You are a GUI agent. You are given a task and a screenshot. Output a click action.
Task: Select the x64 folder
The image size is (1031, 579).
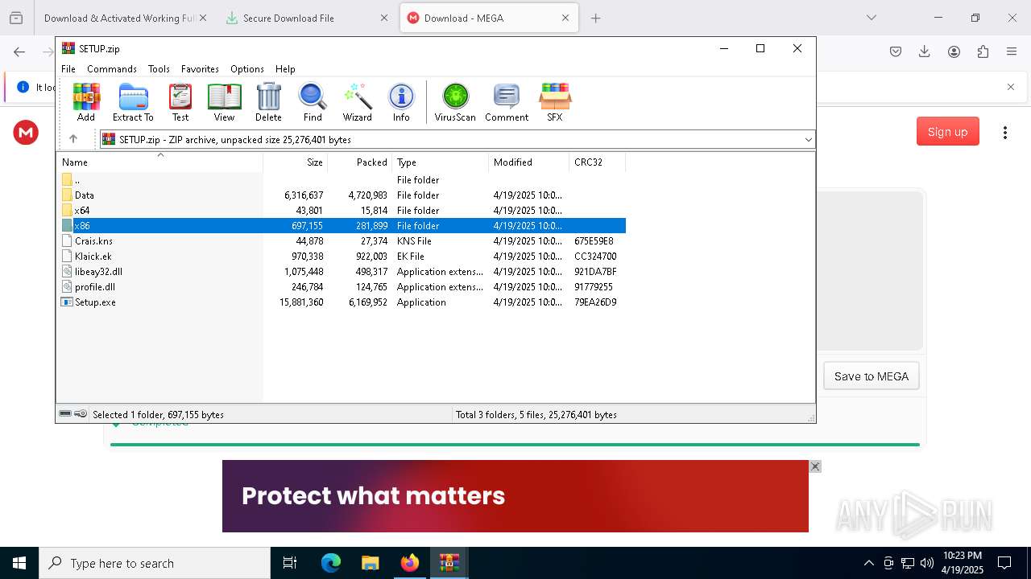point(342,211)
